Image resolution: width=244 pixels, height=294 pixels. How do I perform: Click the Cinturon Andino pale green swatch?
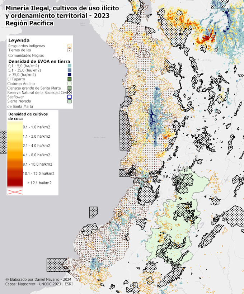(70, 84)
